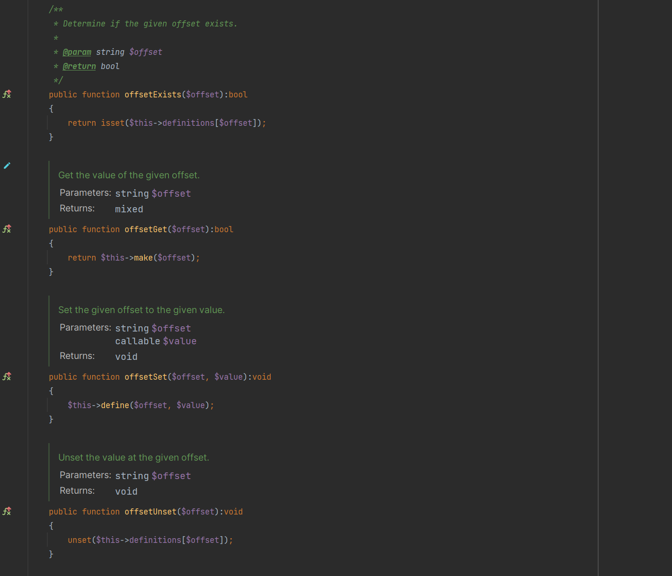Click the callable $value parameter in rendered doc
This screenshot has height=576, width=672.
[x=155, y=340]
